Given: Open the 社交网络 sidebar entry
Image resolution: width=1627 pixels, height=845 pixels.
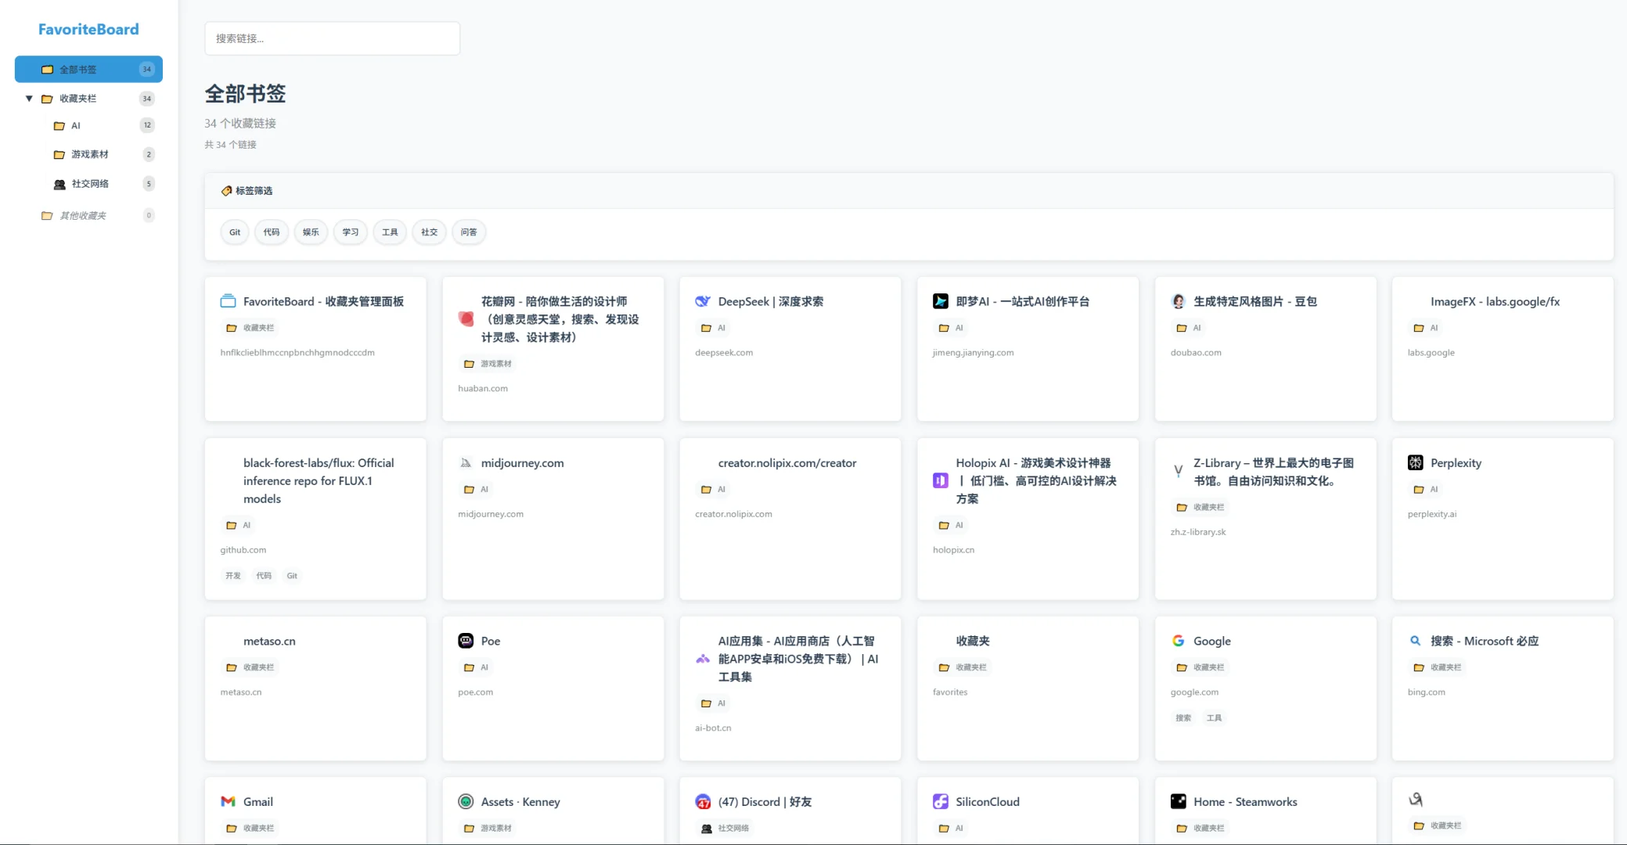Looking at the screenshot, I should [88, 183].
